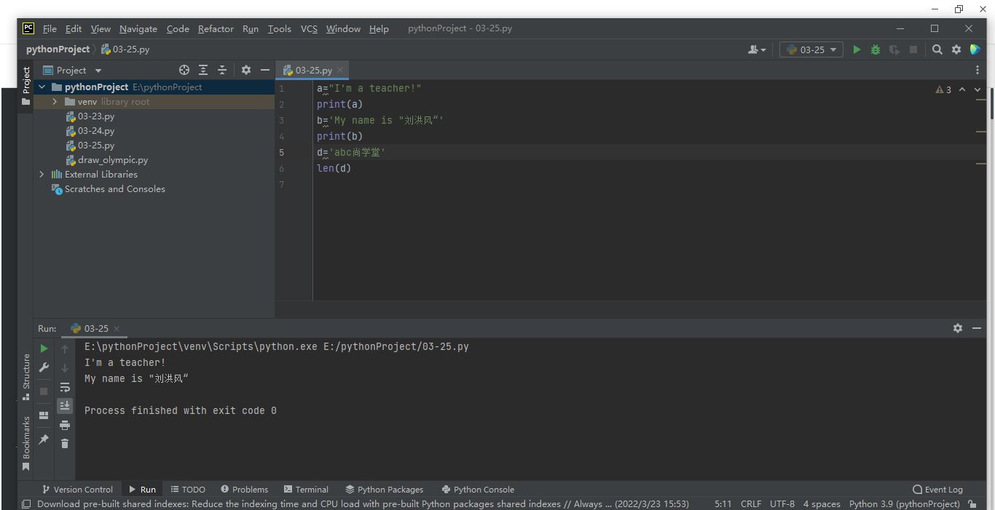The height and width of the screenshot is (510, 995).
Task: Open editor tabs more options menu
Action: click(x=978, y=70)
